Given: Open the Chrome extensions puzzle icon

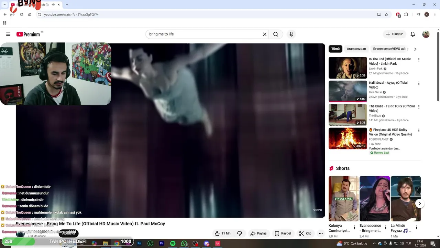Looking at the screenshot, I should (x=406, y=14).
